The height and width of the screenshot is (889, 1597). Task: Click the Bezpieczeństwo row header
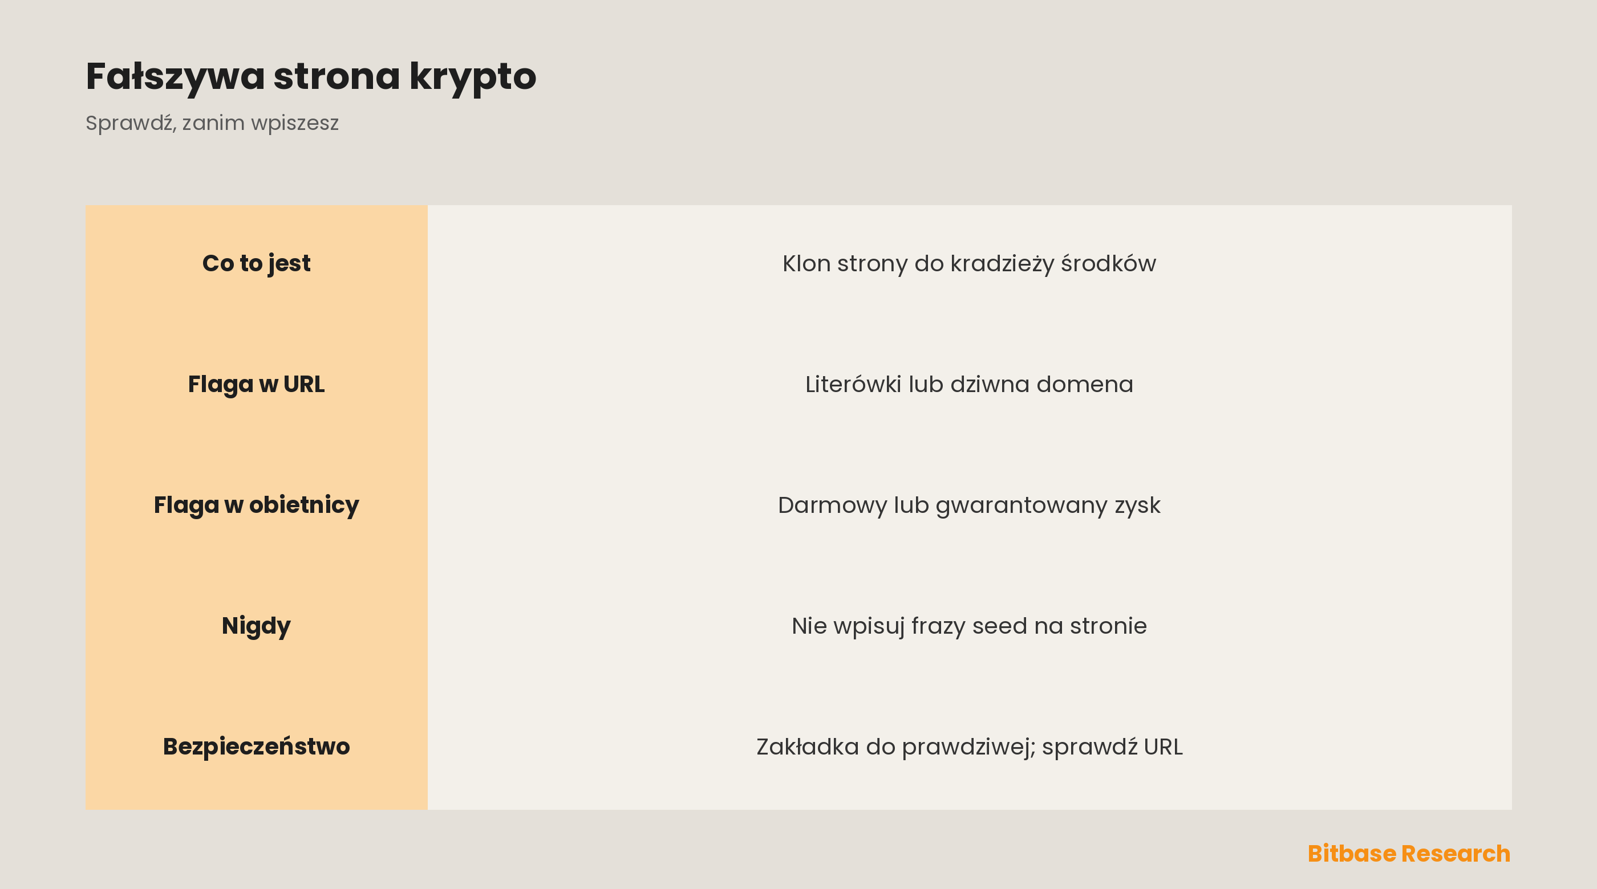coord(256,747)
